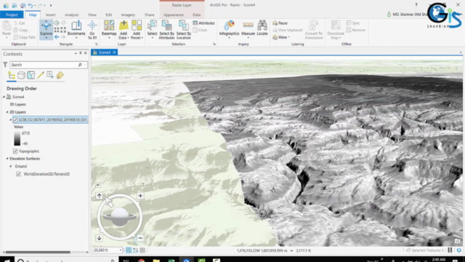
Task: Open the Basemap gallery
Action: point(109,29)
